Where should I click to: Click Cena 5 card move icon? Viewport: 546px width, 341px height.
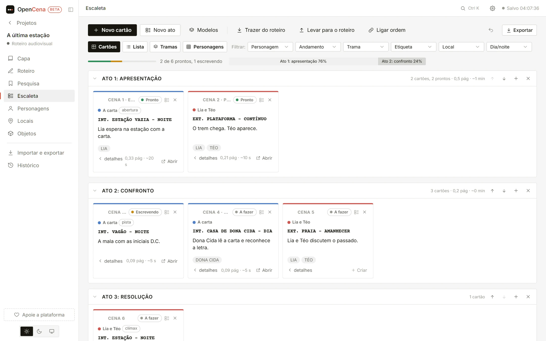(x=356, y=212)
